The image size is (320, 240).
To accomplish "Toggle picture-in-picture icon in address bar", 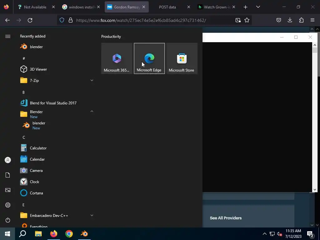I will point(238,20).
